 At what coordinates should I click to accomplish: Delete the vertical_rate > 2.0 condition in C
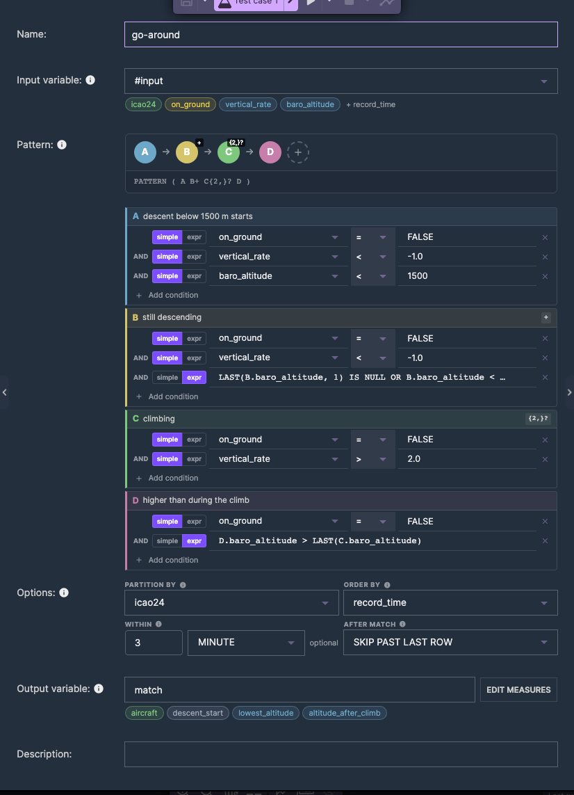(545, 459)
